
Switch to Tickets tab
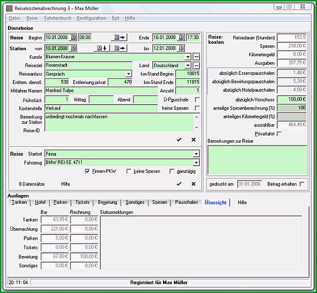82,202
